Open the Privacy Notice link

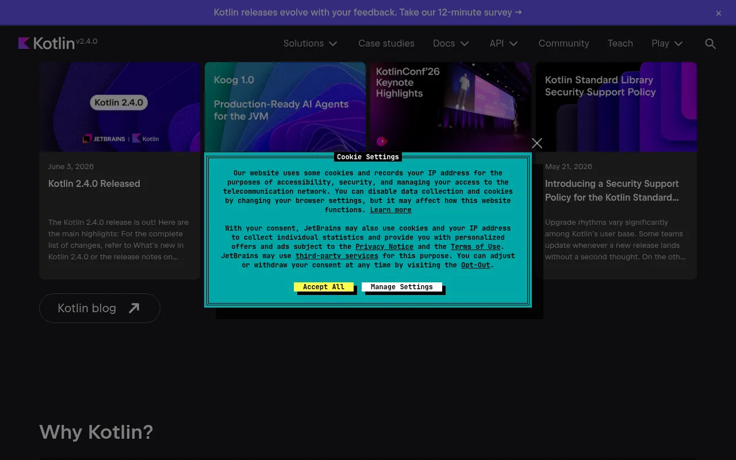tap(385, 247)
